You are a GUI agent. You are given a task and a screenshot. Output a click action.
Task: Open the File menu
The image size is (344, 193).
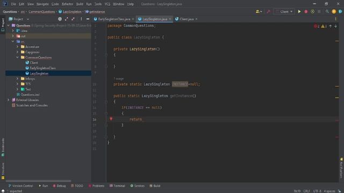coord(13,4)
